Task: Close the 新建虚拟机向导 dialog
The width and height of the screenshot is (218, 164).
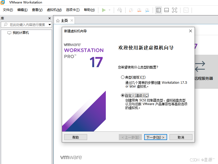Action: 191,31
